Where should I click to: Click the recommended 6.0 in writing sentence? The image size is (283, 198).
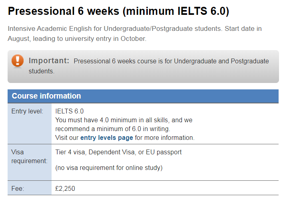click(113, 129)
